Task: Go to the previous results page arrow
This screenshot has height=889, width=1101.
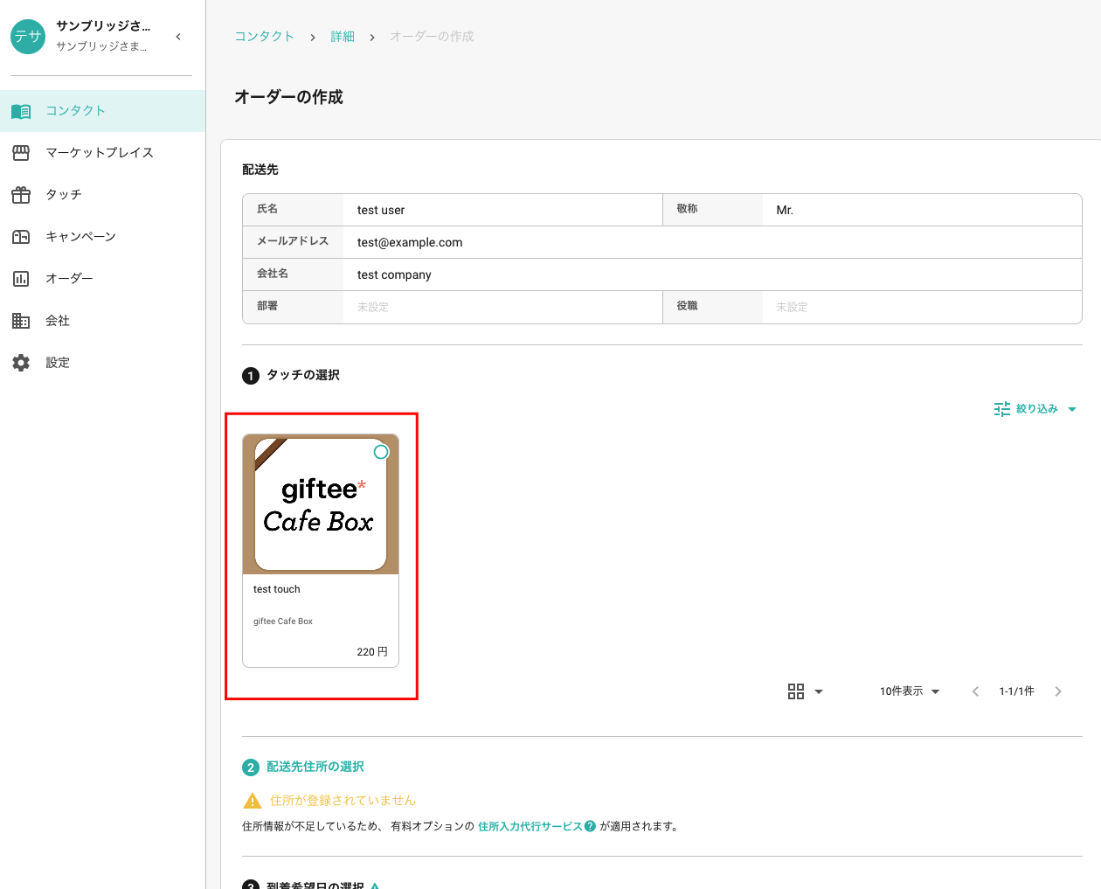Action: pos(975,691)
